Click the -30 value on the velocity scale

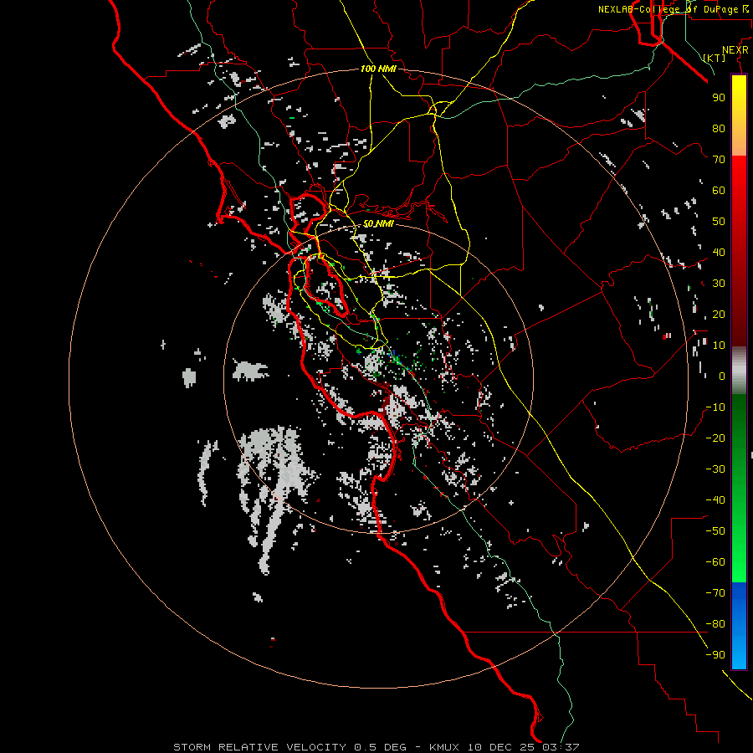[x=715, y=469]
